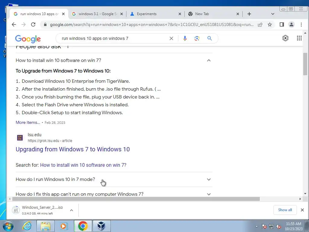Open download options for Windows_Server iso

pyautogui.click(x=72, y=210)
